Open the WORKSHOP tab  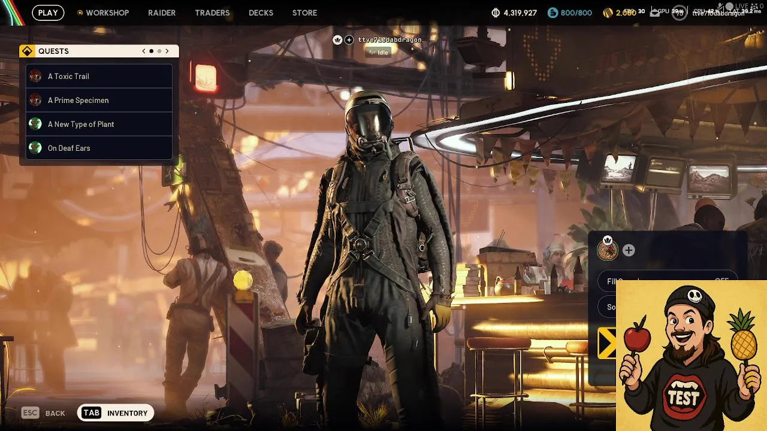pos(107,13)
